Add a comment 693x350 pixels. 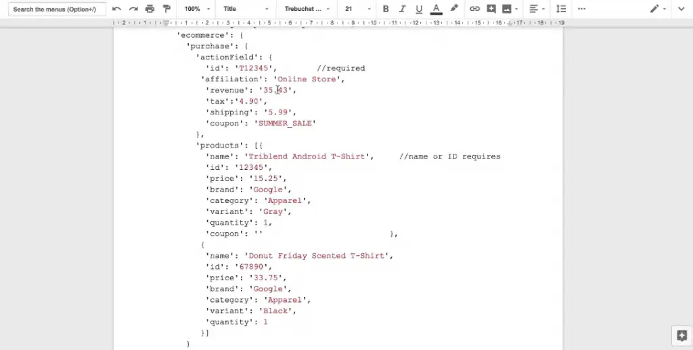point(491,9)
